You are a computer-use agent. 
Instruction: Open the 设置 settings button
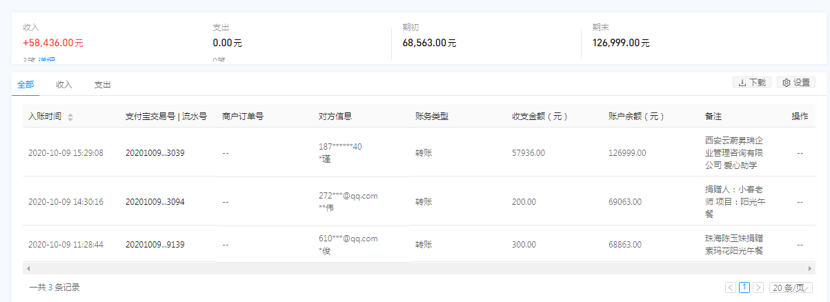tap(796, 83)
